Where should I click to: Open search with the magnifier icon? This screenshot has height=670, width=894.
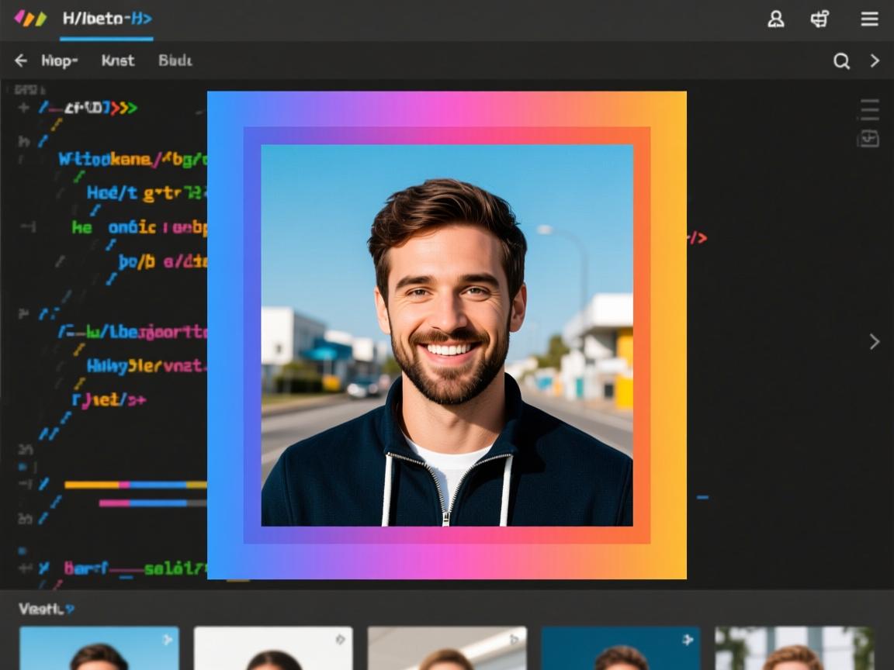coord(841,61)
